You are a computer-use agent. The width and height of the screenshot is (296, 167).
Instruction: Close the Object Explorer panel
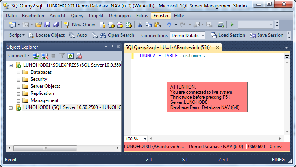pyautogui.click(x=118, y=47)
